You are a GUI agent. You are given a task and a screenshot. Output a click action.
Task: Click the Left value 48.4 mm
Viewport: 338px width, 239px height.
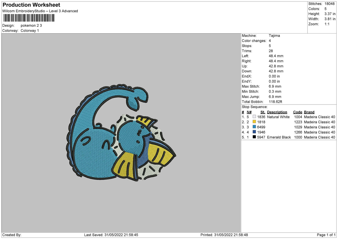point(276,56)
